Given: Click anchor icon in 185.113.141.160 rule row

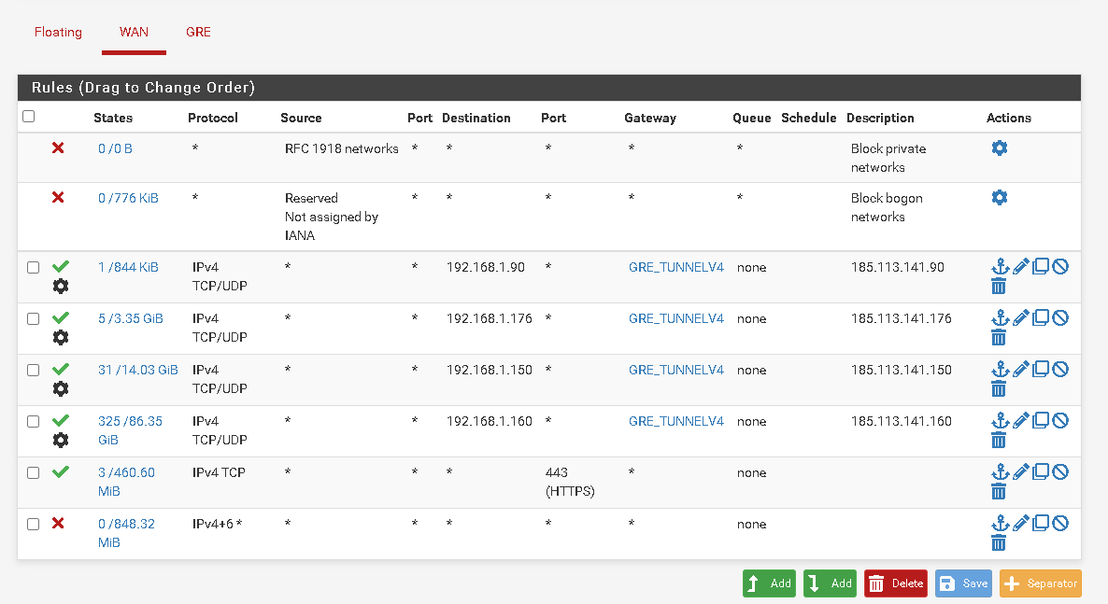Looking at the screenshot, I should click(1000, 421).
